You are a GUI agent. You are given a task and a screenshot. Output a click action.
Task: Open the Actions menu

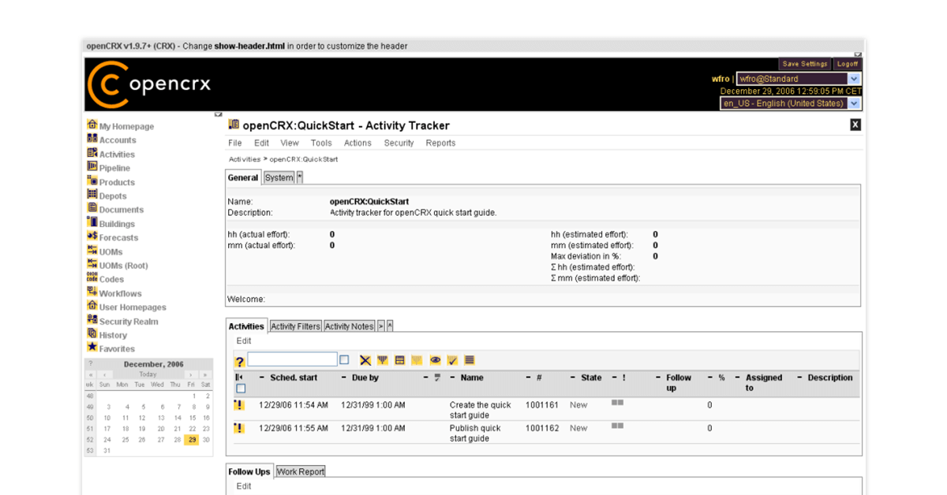(x=357, y=143)
